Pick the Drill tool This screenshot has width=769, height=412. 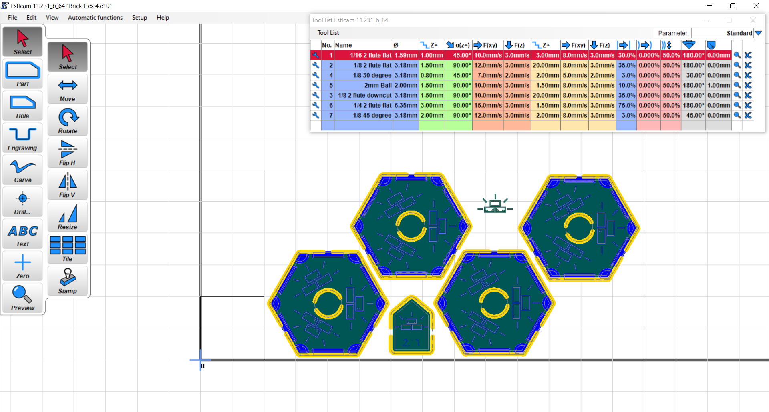coord(23,202)
